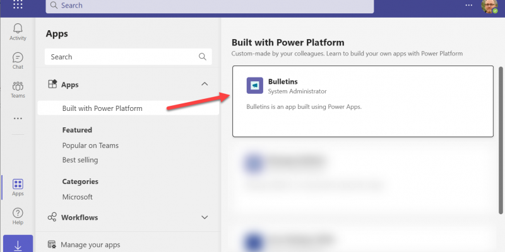Screen dimensions: 505x252
Task: Open the app launcher waffle icon
Action: [x=18, y=5]
